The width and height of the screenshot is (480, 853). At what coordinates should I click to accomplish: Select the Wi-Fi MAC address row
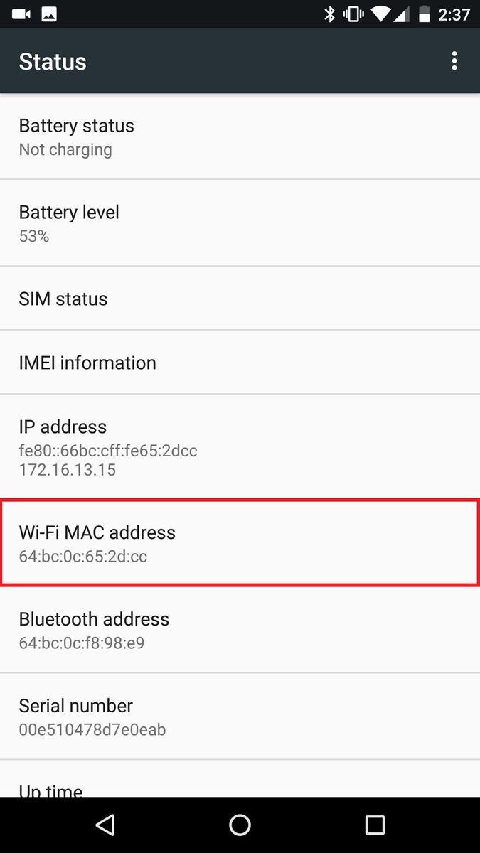click(240, 543)
